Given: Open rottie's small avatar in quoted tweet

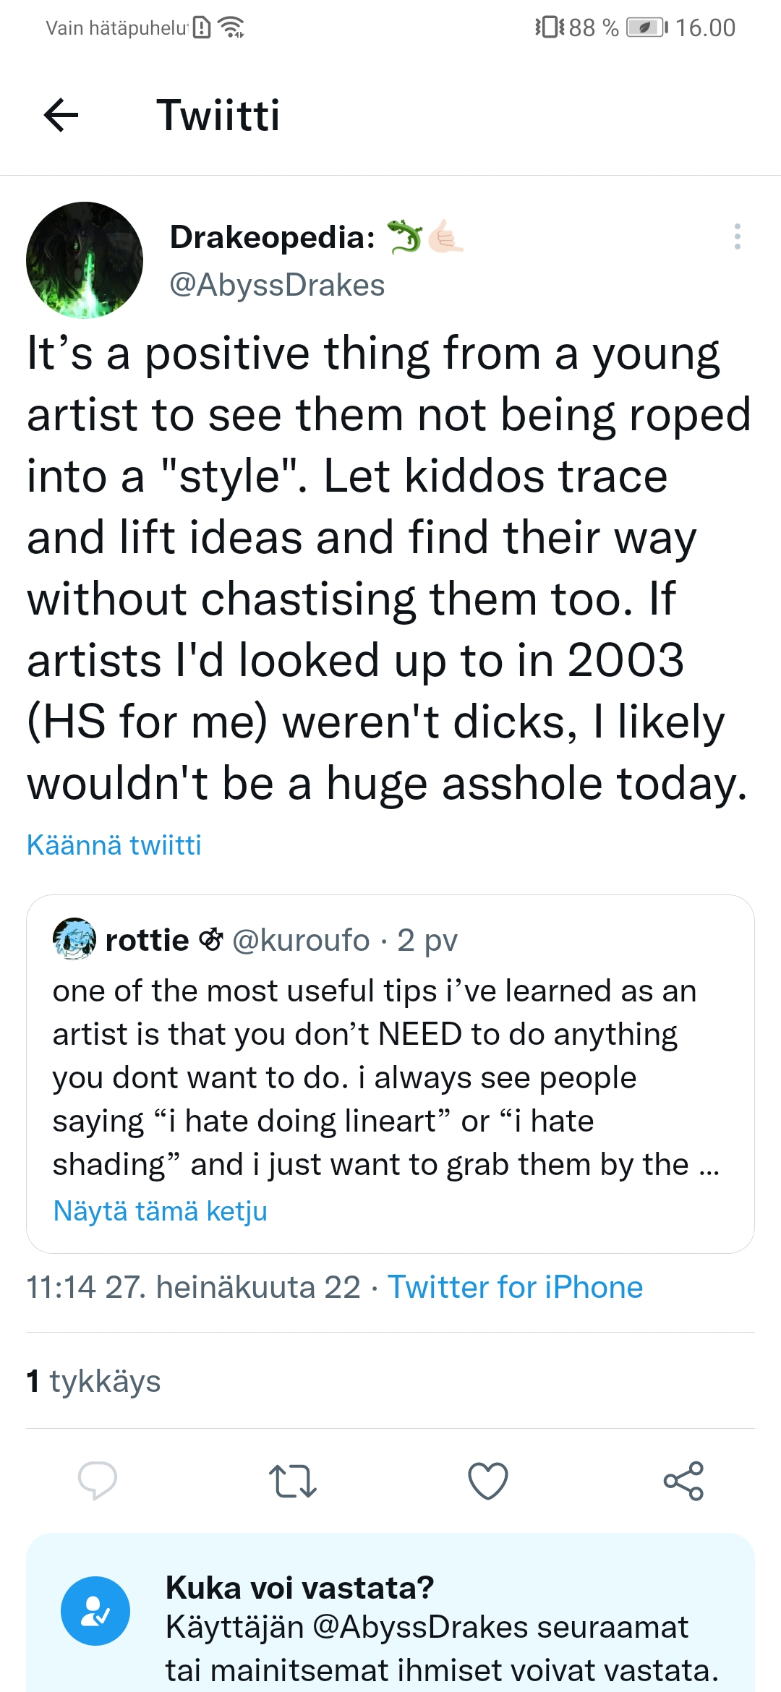Looking at the screenshot, I should point(74,939).
